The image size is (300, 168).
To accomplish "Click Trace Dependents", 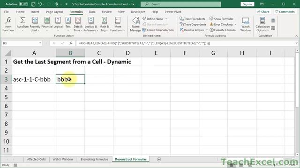I will click(193, 24).
